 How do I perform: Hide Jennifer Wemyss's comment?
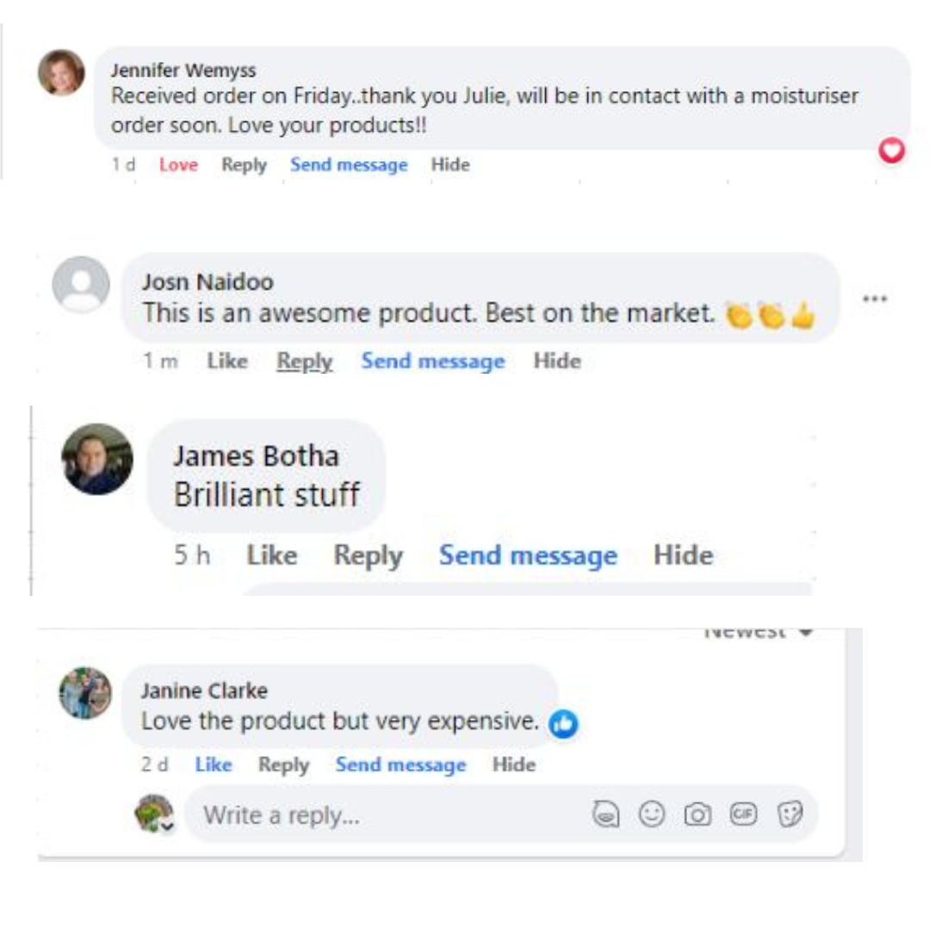tap(450, 164)
